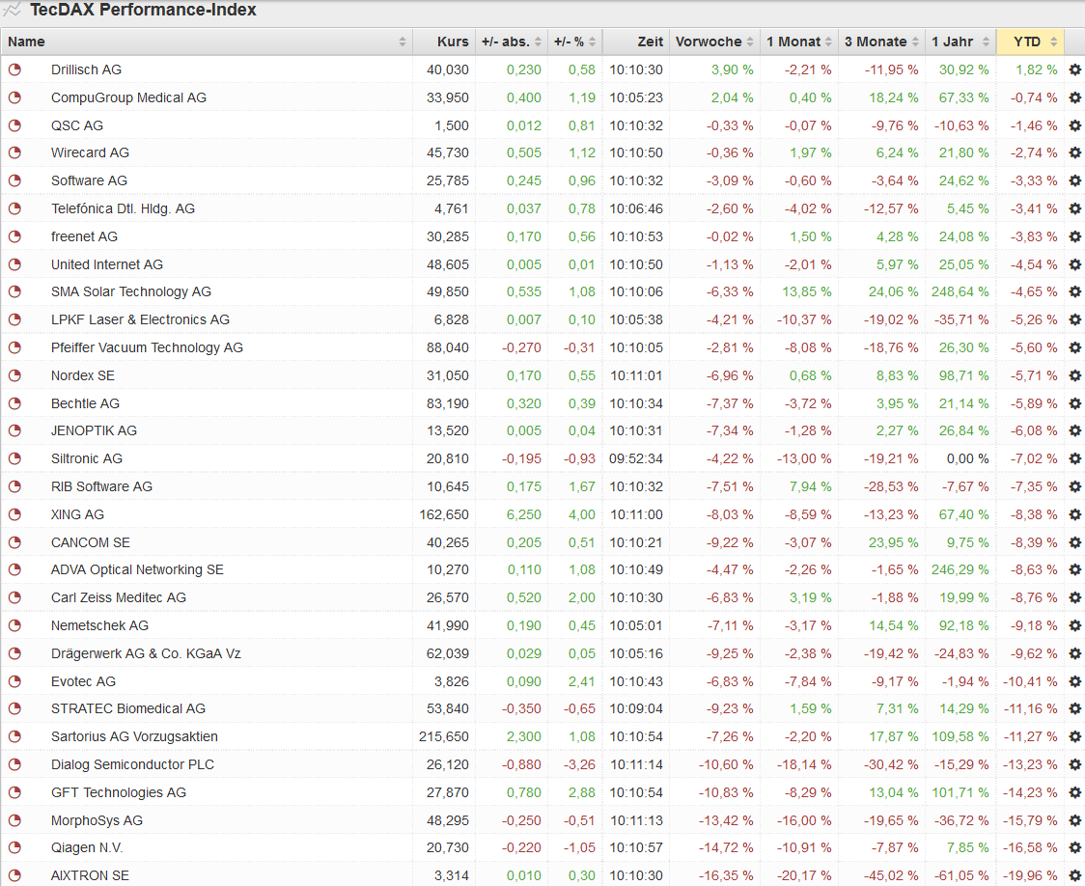Click the gear icon in Pfeiffer Vacuum row
Screen dimensions: 1085x886
point(1074,347)
